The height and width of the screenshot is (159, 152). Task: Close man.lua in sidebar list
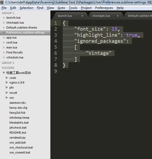4,47
